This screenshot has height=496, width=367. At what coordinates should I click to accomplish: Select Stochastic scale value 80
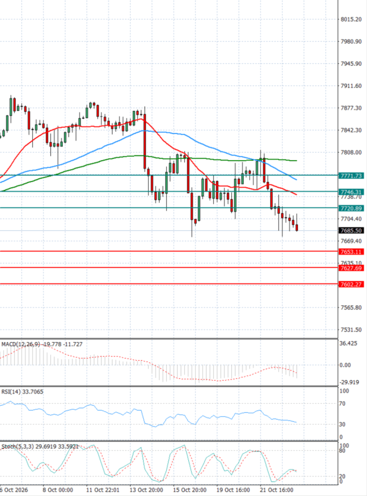tap(342, 451)
